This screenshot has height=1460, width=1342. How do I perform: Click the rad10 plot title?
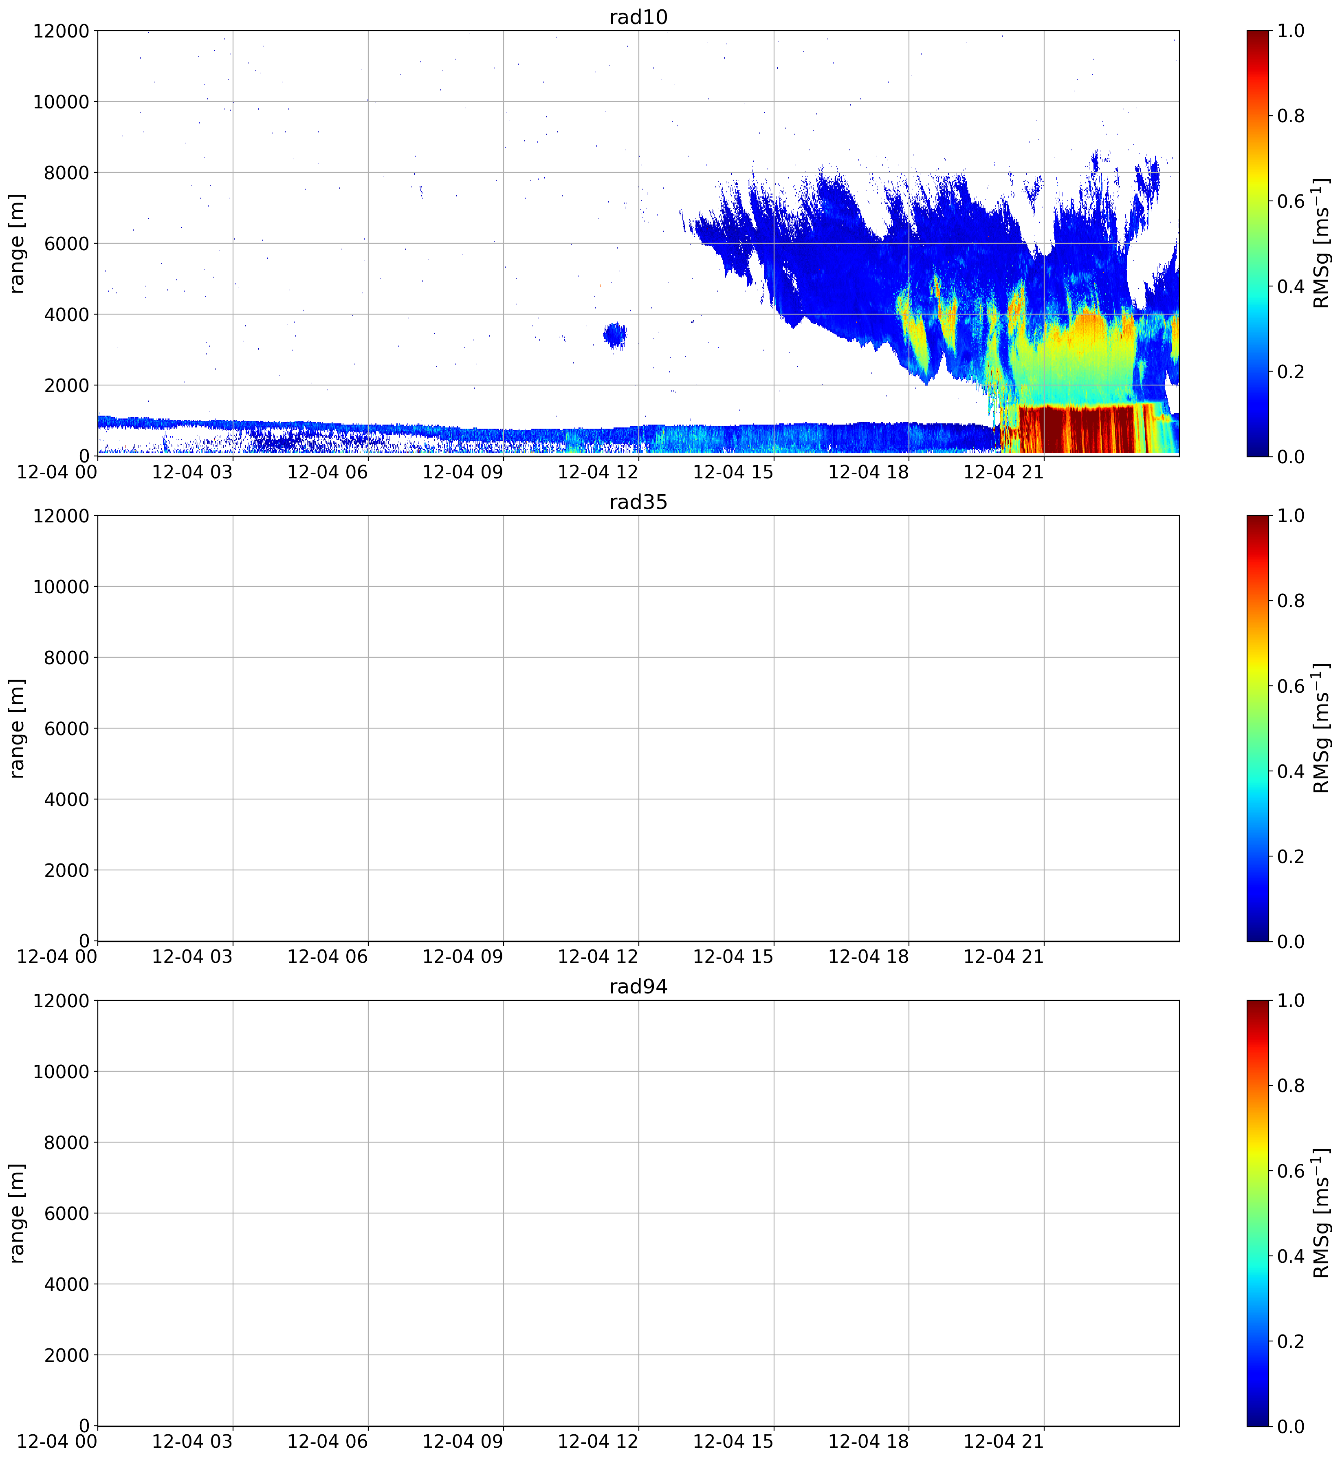tap(638, 17)
